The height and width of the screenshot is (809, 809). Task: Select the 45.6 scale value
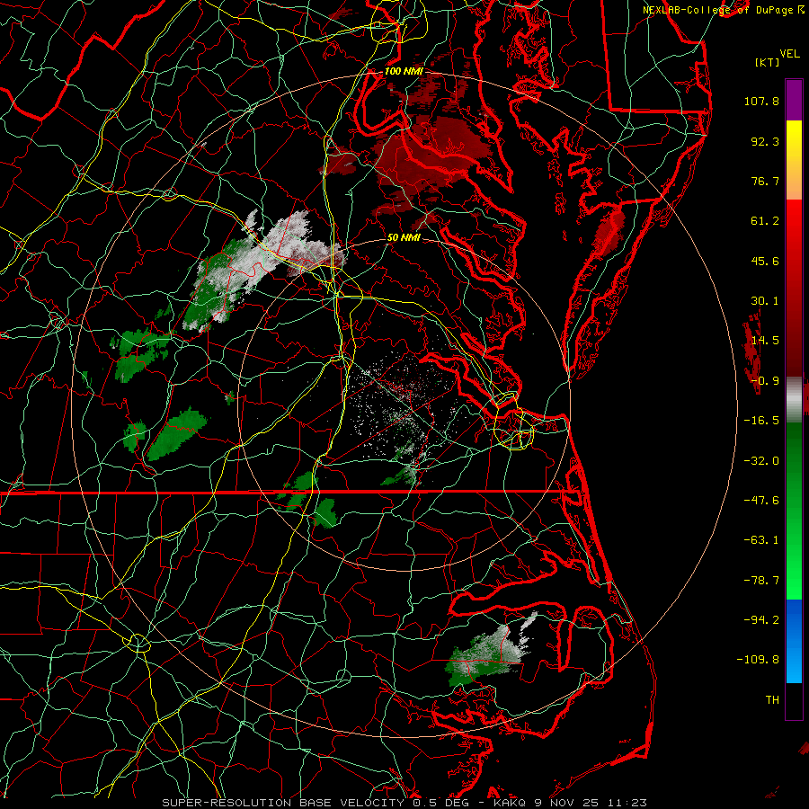pos(765,261)
